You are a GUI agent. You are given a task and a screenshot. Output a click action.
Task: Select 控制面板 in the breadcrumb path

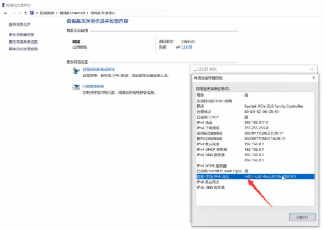[x=47, y=13]
